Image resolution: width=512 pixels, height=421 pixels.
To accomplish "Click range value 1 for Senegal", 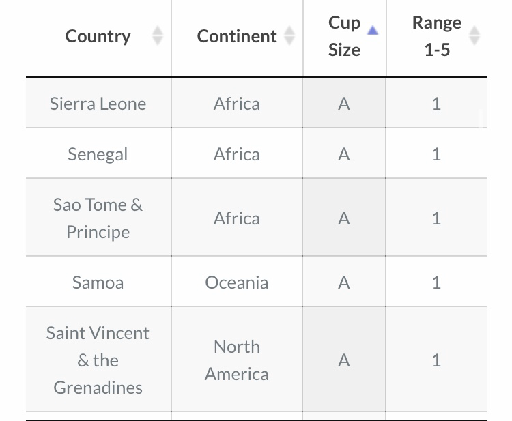I will pos(437,154).
